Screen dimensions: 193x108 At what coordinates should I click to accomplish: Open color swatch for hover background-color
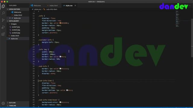(x=60, y=102)
